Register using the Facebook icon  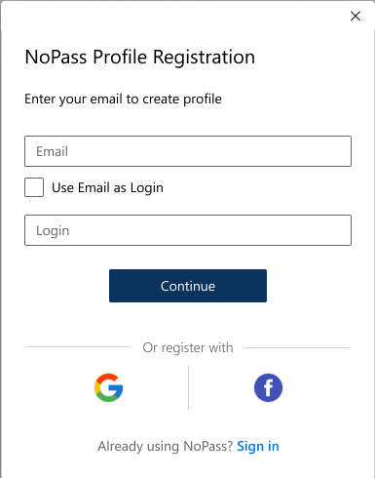[x=268, y=387]
